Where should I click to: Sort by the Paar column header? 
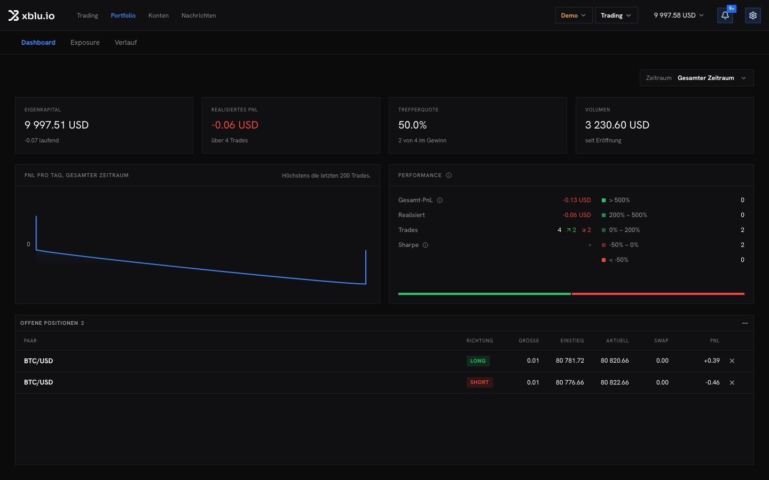pos(30,341)
